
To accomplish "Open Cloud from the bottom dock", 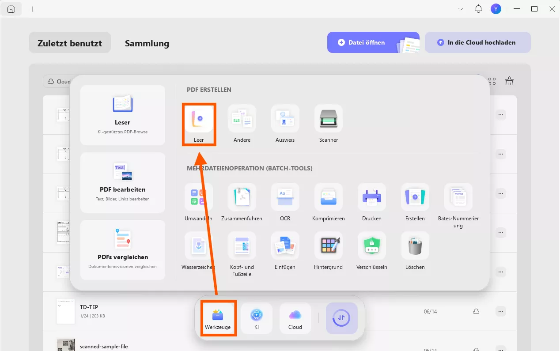I will point(295,318).
